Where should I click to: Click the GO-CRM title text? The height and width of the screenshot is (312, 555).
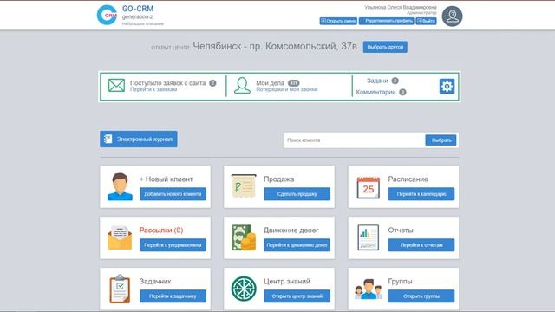point(138,9)
